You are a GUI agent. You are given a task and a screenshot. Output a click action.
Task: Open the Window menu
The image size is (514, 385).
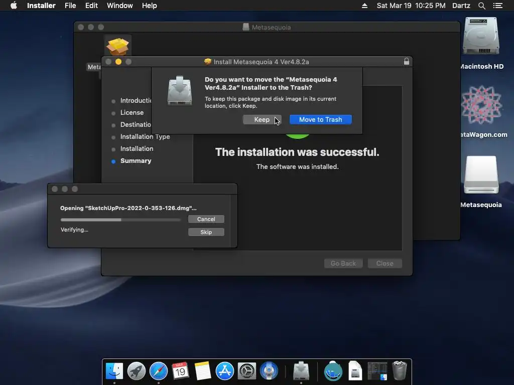119,6
